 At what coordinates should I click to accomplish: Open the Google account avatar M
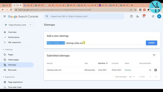(x=159, y=16)
